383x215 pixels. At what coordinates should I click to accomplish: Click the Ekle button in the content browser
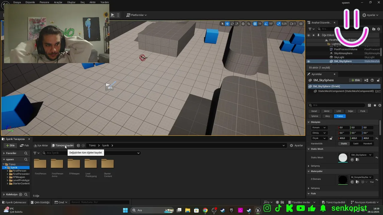point(10,145)
